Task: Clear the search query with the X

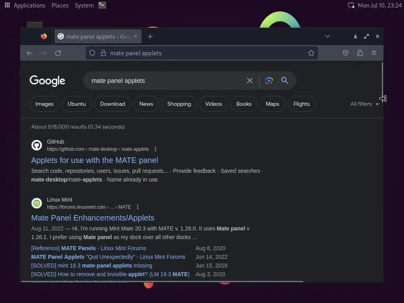Action: click(x=249, y=80)
